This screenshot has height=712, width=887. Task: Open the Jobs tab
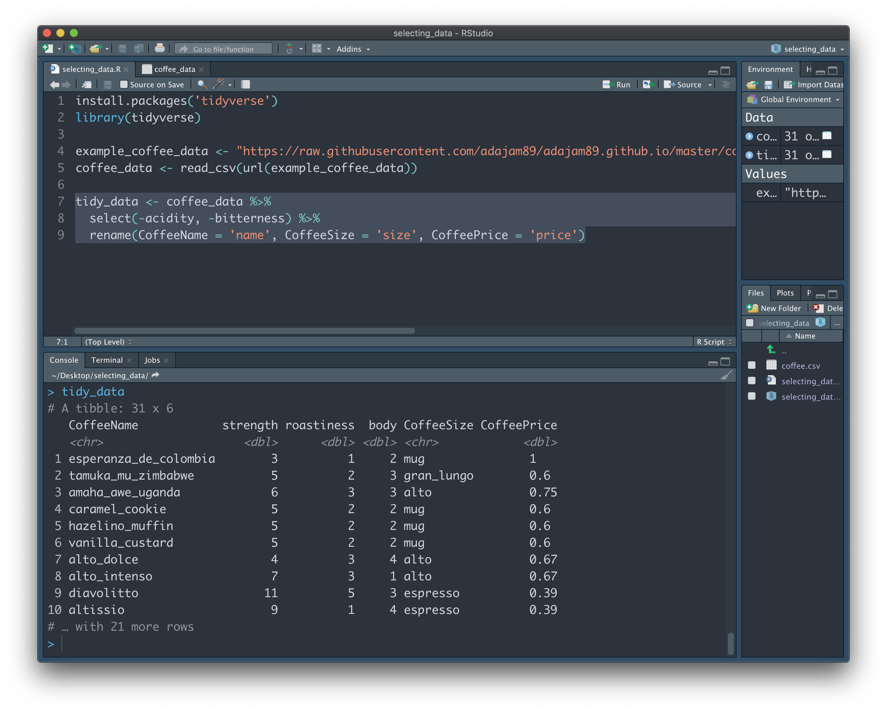pyautogui.click(x=152, y=360)
